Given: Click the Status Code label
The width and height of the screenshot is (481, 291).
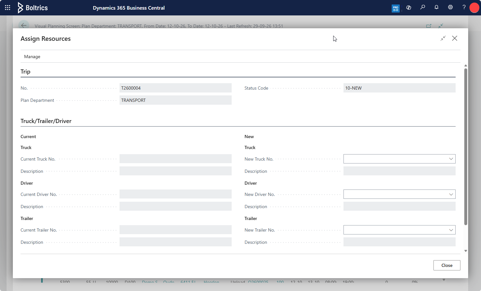Looking at the screenshot, I should point(256,88).
